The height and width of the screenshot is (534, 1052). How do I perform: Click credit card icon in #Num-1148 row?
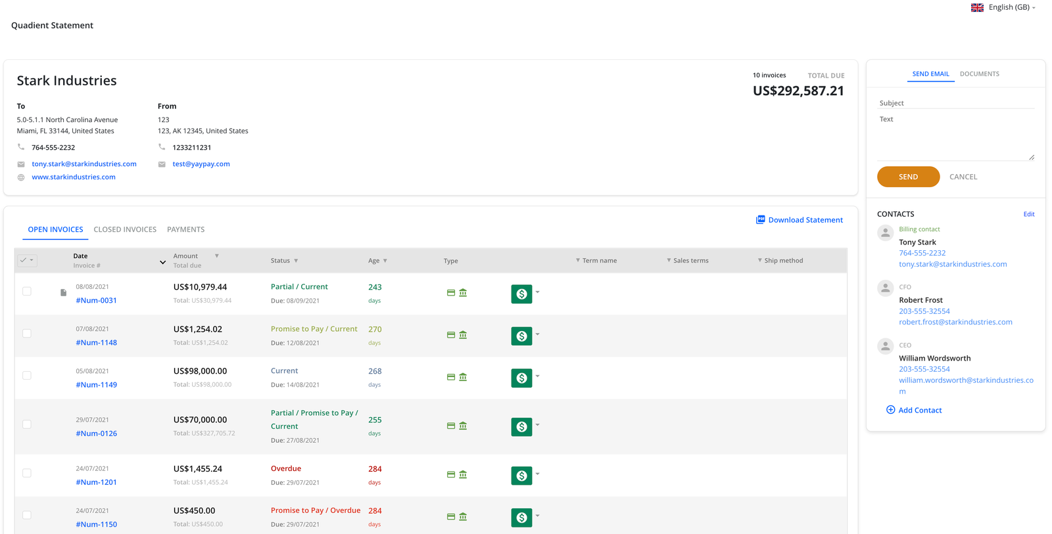pyautogui.click(x=451, y=335)
